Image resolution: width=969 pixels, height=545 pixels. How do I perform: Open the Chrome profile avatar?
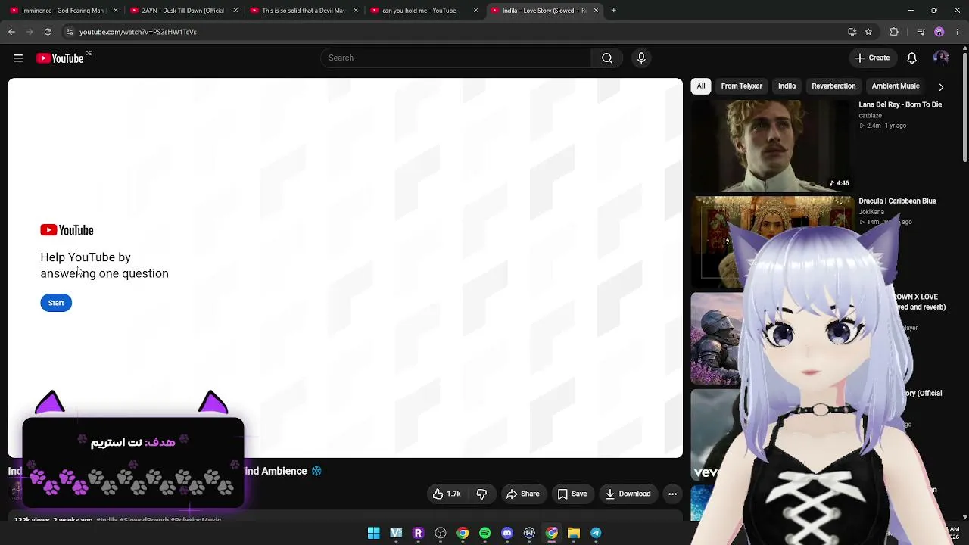(939, 32)
